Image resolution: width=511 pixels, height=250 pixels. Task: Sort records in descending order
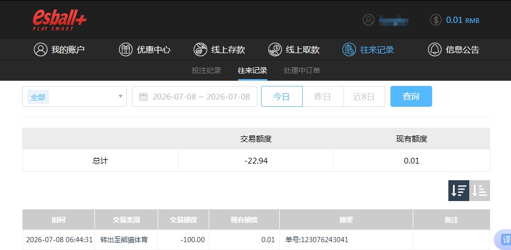(x=459, y=191)
